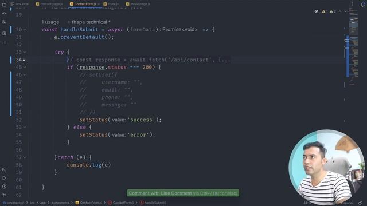Click 'e.preventDefault()' on line 31
The height and width of the screenshot is (206, 367).
click(x=84, y=37)
